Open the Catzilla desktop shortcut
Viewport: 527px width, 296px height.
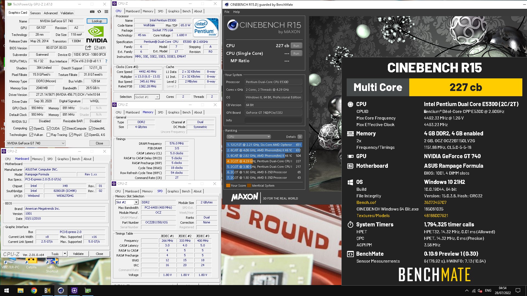31,263
